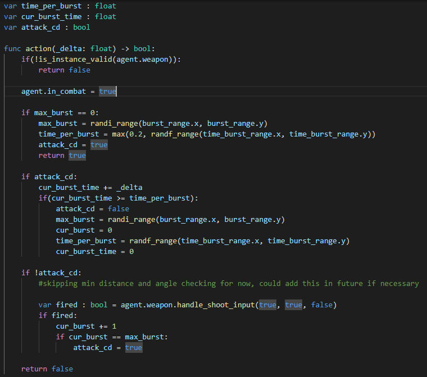This screenshot has width=427, height=377.
Task: Click the final 'return false' at function end
Action: click(47, 369)
